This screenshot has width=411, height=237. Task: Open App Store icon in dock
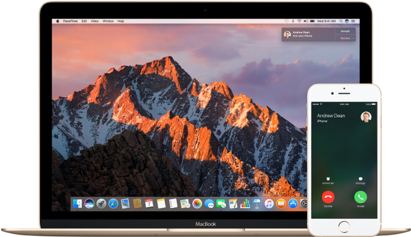tap(293, 203)
